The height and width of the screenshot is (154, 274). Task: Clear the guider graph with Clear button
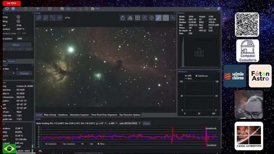tap(146, 124)
